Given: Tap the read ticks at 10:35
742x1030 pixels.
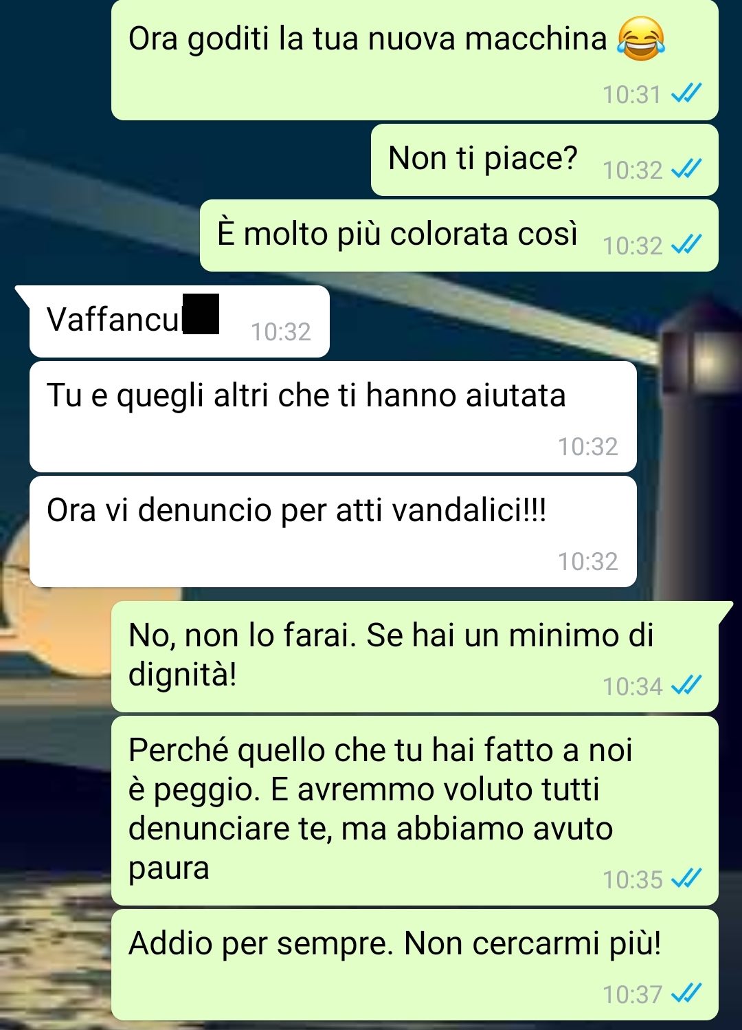Looking at the screenshot, I should 686,879.
